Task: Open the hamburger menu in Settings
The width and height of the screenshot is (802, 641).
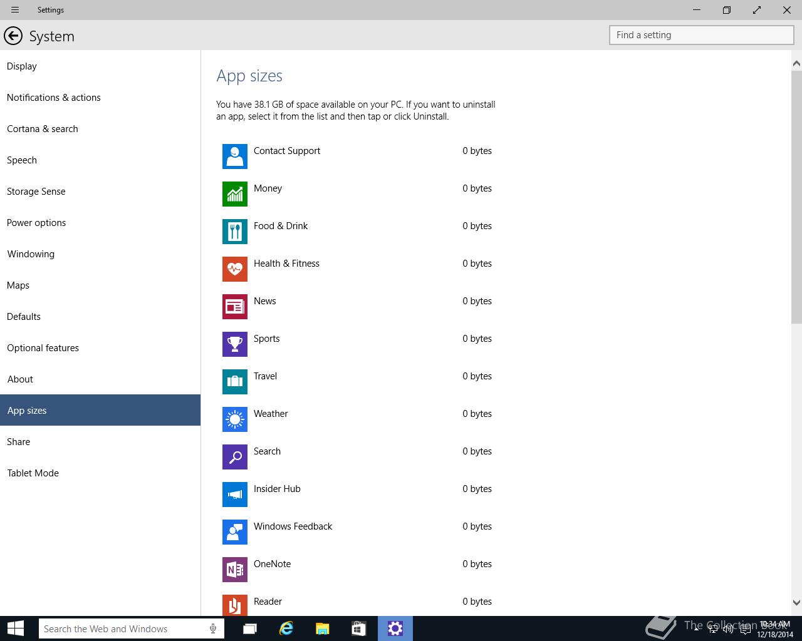Action: pyautogui.click(x=15, y=10)
